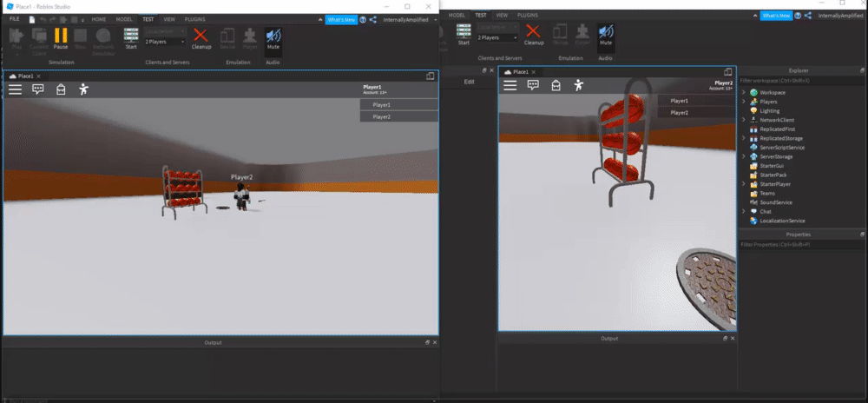Open the 2 Players dropdown in left window

coord(165,42)
